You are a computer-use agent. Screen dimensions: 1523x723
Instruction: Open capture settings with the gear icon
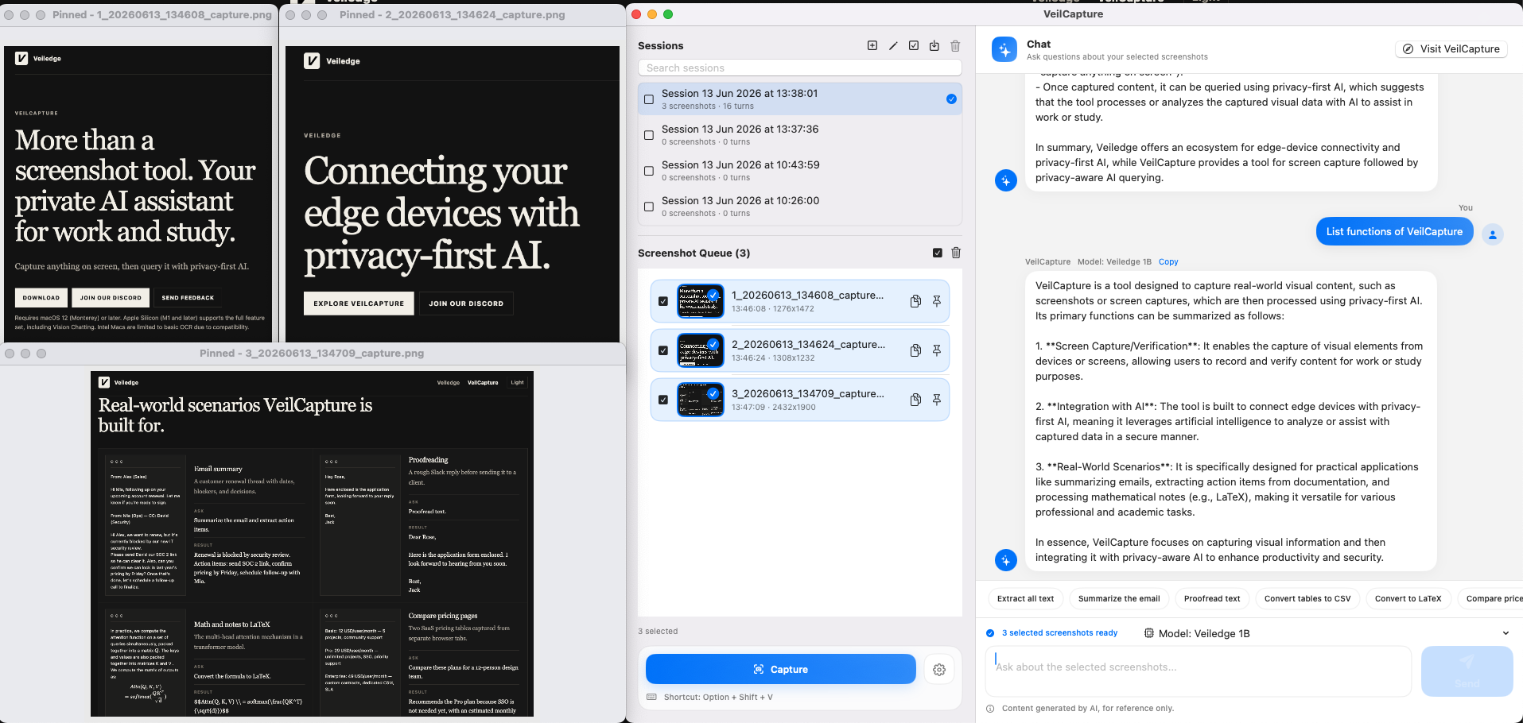pyautogui.click(x=939, y=670)
